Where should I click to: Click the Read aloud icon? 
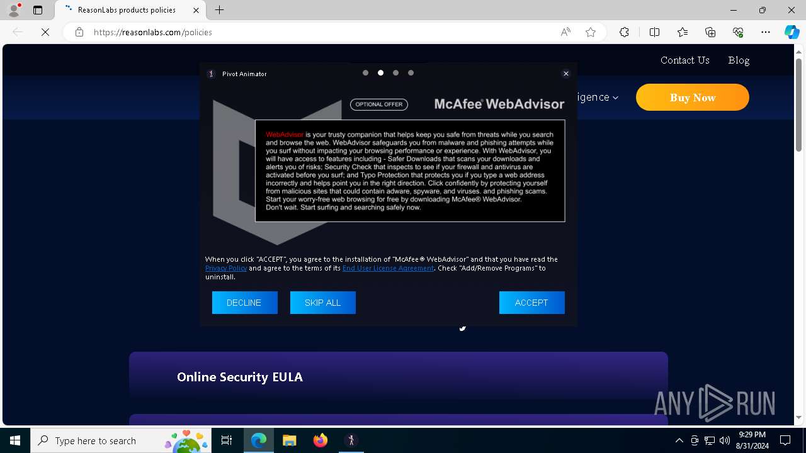(x=565, y=32)
